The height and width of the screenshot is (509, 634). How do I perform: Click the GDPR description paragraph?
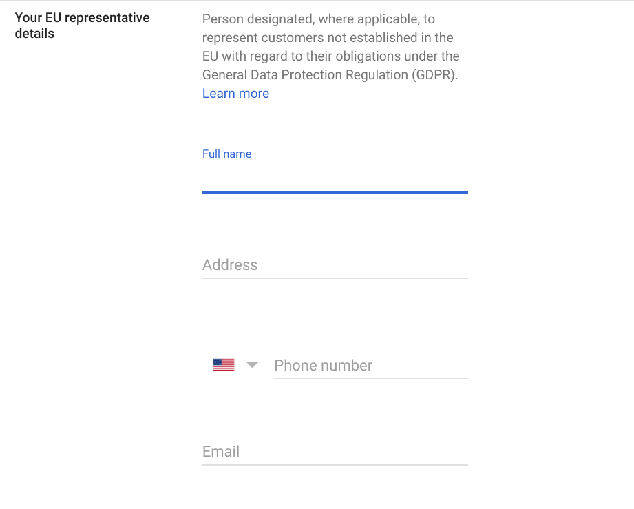tap(330, 47)
